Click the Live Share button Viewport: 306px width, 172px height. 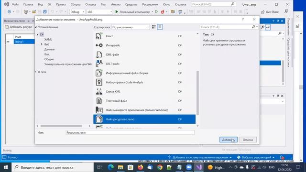[x=270, y=12]
